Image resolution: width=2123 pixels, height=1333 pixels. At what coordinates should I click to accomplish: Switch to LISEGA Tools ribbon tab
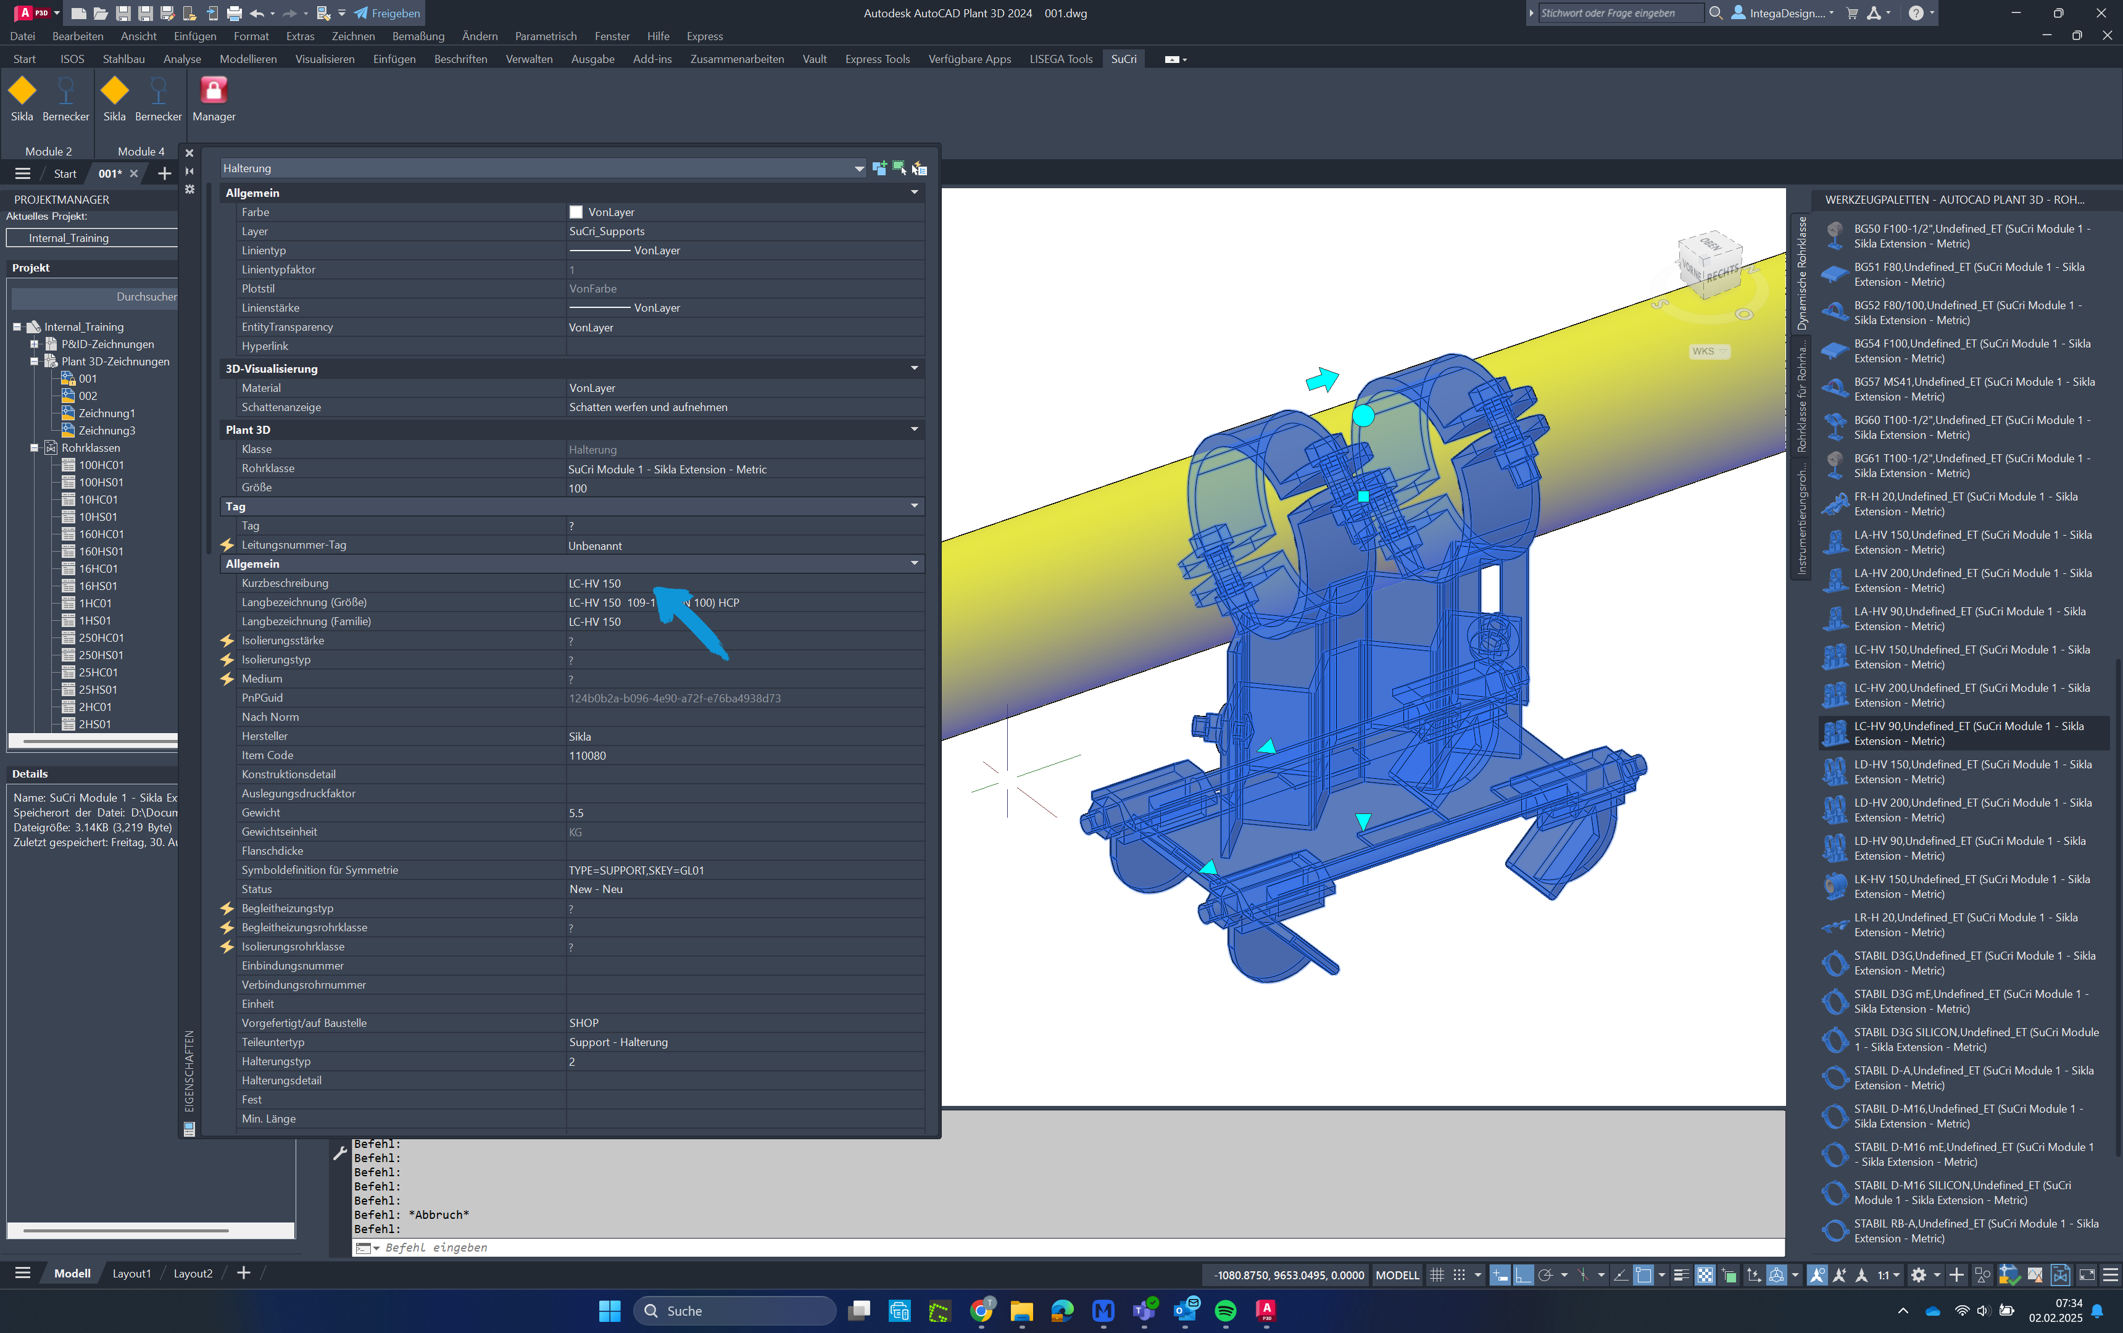pyautogui.click(x=1061, y=59)
